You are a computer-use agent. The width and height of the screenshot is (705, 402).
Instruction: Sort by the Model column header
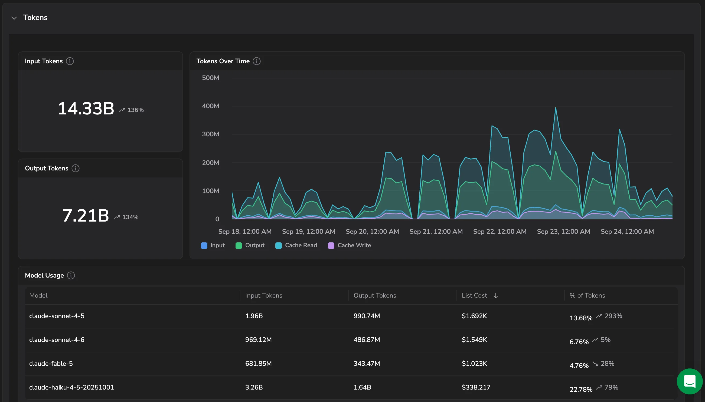38,295
